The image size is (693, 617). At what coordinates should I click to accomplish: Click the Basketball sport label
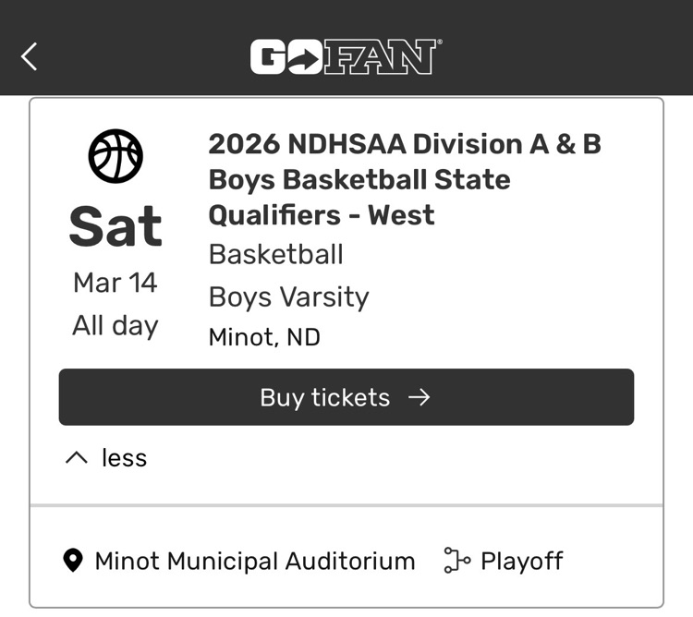tap(276, 254)
